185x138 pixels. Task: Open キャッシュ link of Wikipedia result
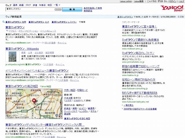pos(60,64)
